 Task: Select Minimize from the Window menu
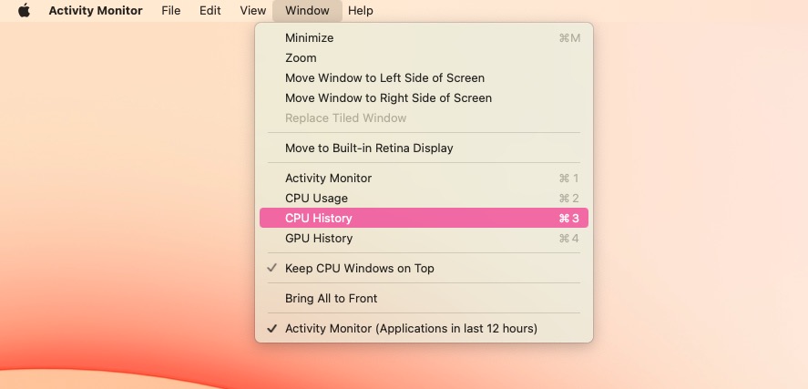pyautogui.click(x=310, y=38)
